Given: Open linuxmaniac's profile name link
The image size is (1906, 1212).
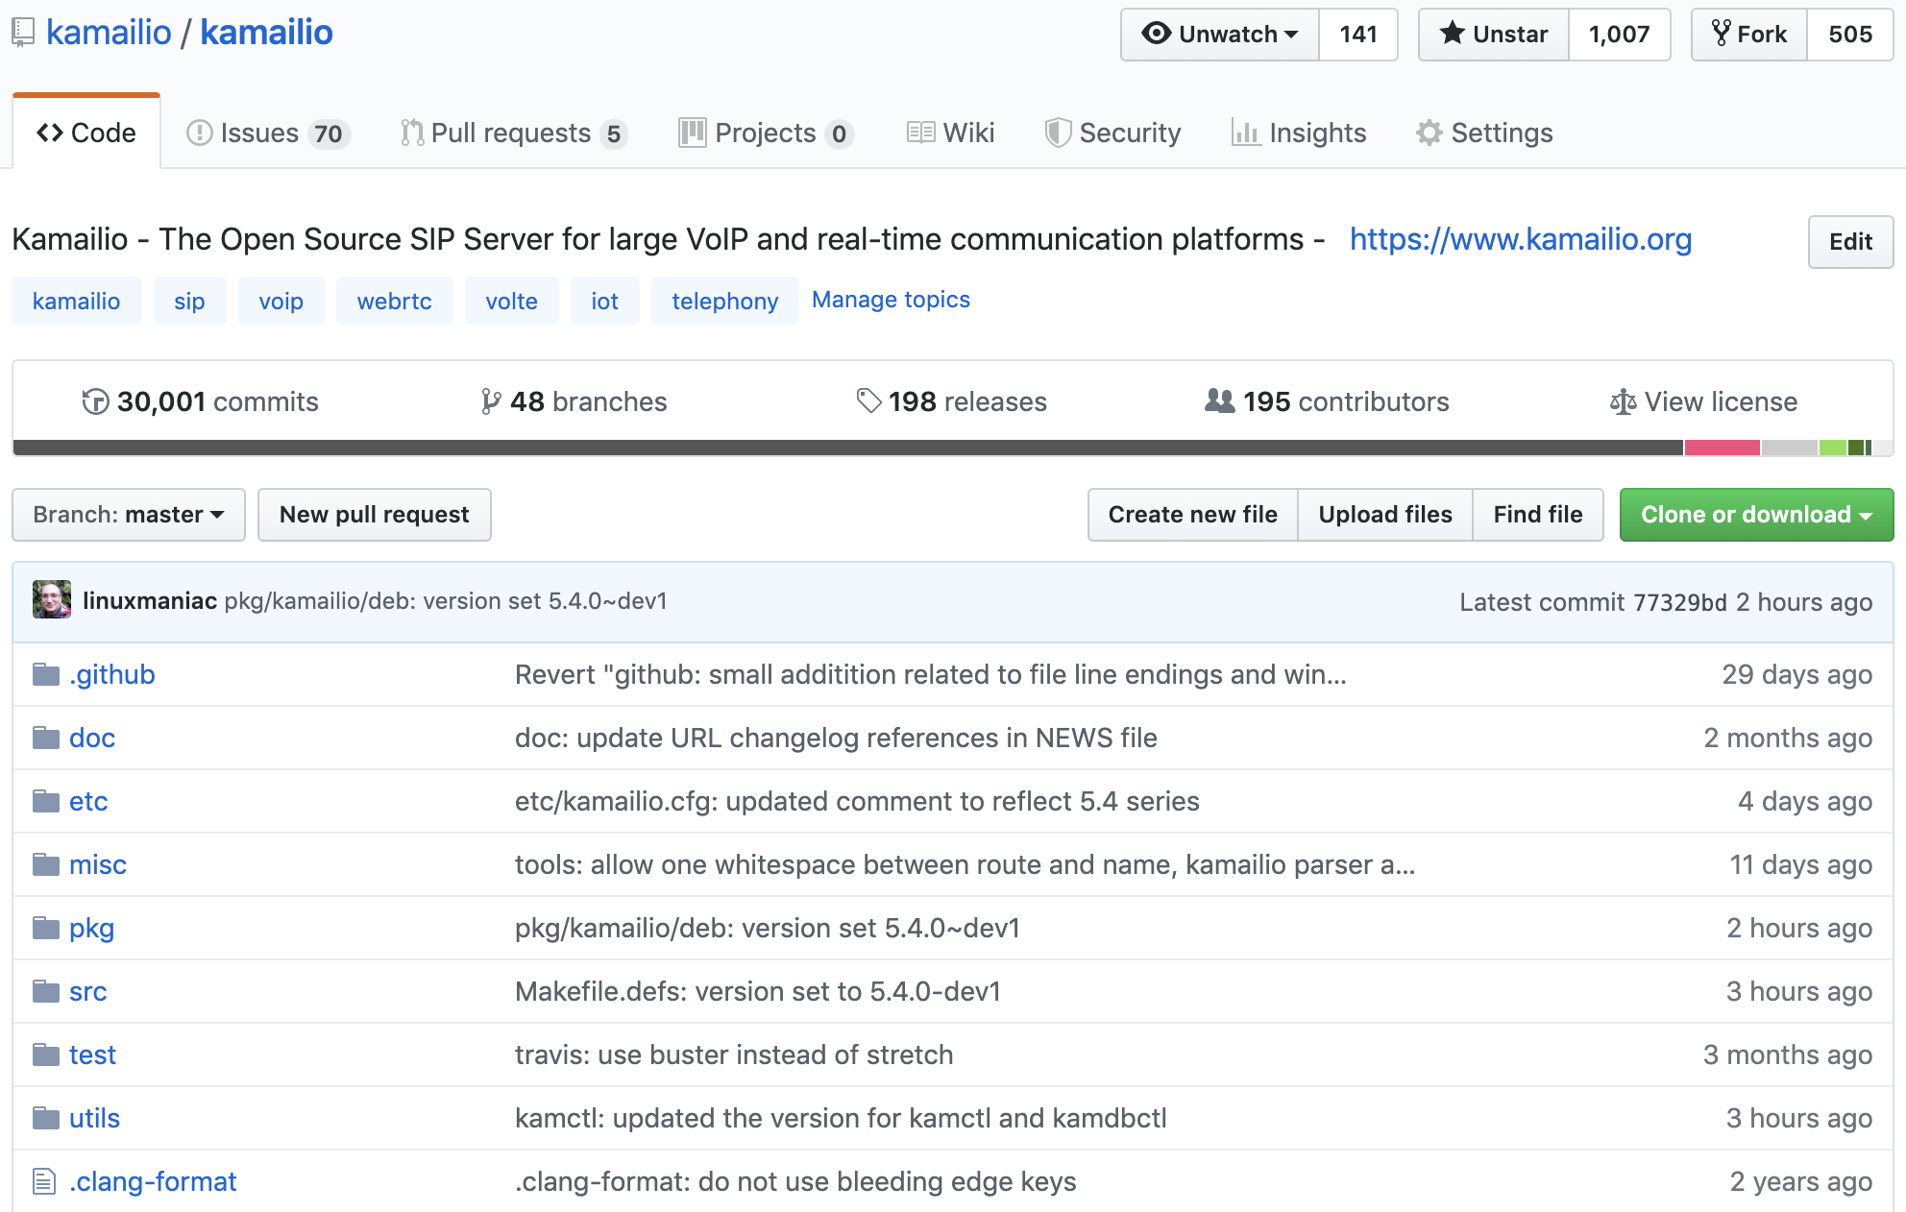Looking at the screenshot, I should pos(150,600).
